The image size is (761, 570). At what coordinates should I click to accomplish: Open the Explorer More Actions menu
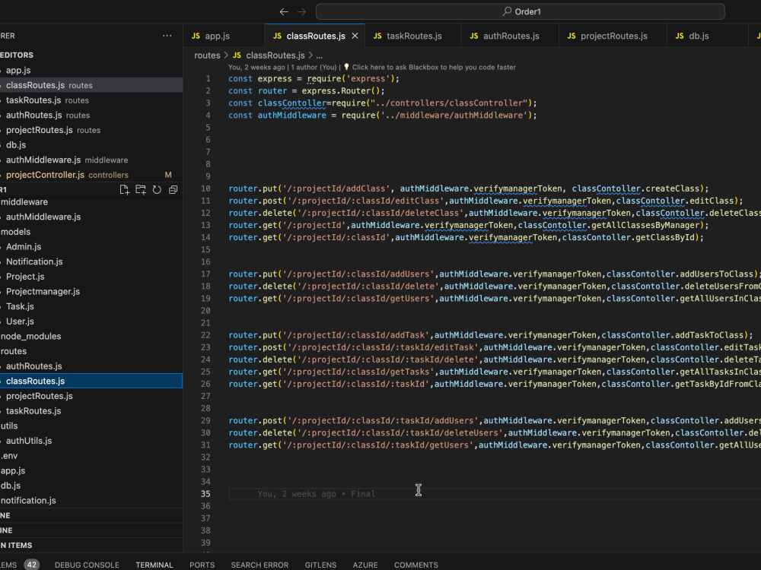pyautogui.click(x=167, y=36)
